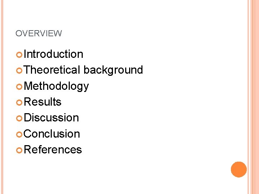This screenshot has height=194, width=259.
Task: Select the References text line
Action: pos(53,149)
